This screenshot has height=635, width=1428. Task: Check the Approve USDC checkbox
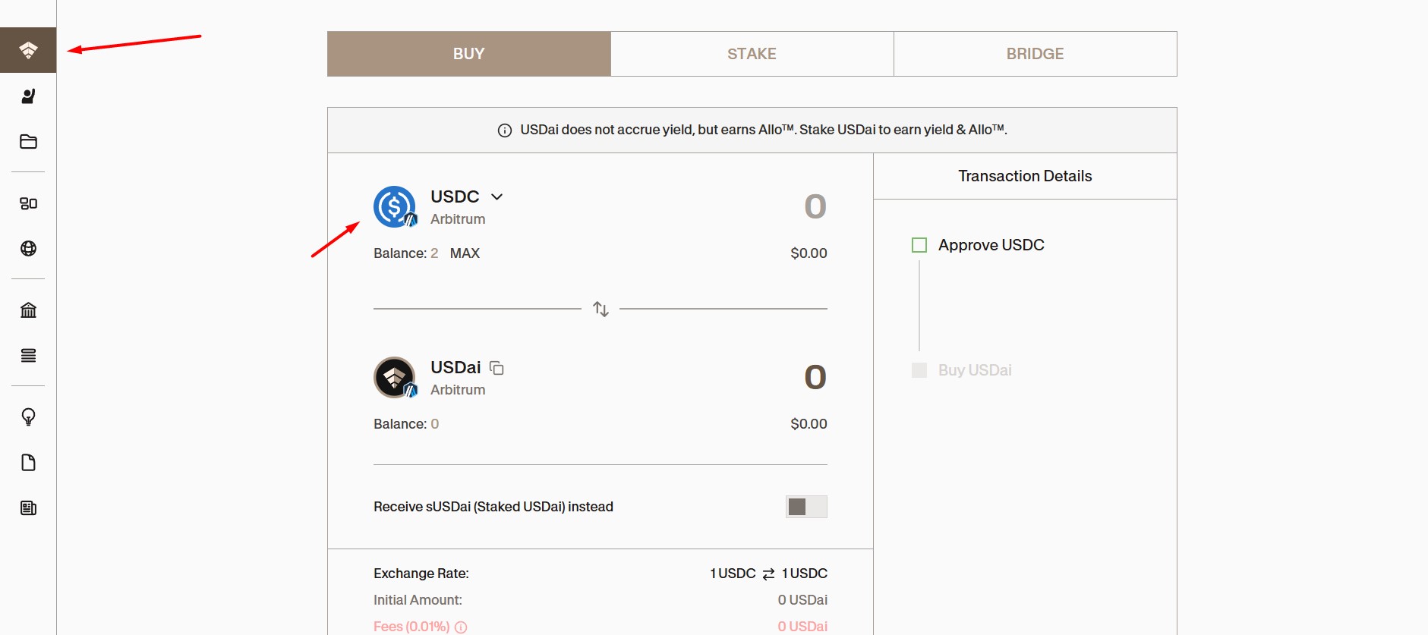tap(919, 245)
